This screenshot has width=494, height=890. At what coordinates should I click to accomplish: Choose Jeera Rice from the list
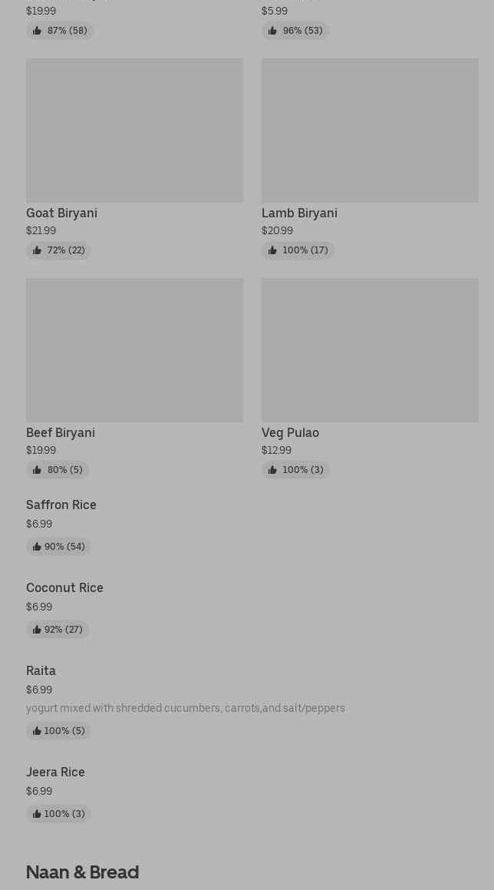point(55,772)
